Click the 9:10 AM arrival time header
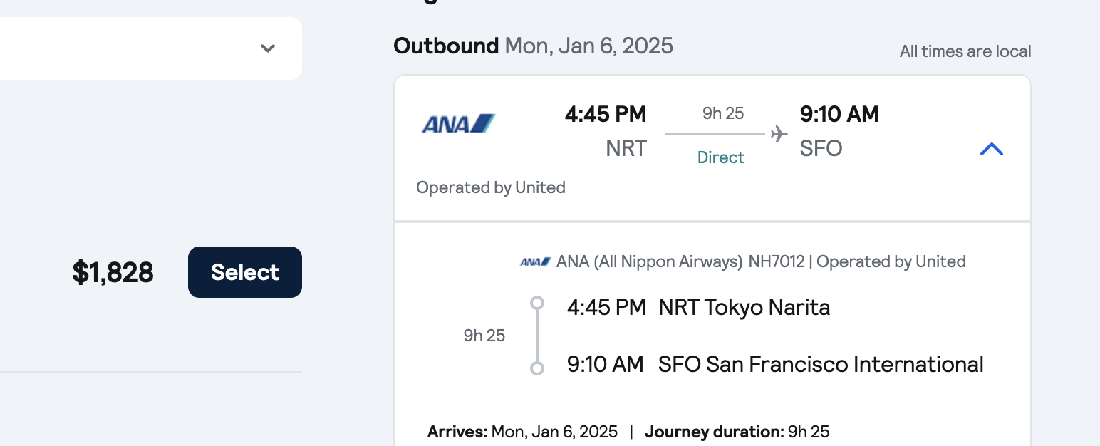The height and width of the screenshot is (446, 1100). click(839, 114)
